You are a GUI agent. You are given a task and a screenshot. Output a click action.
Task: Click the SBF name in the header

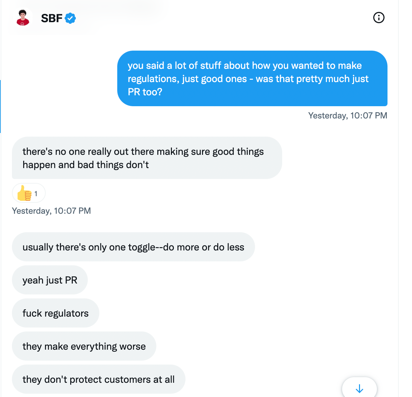click(52, 18)
